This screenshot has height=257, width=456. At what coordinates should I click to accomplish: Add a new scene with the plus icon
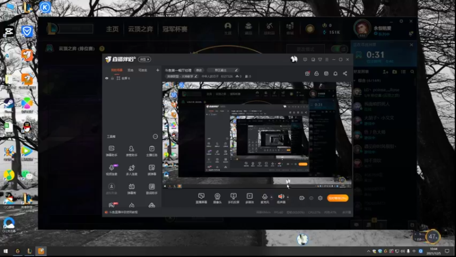(x=158, y=70)
